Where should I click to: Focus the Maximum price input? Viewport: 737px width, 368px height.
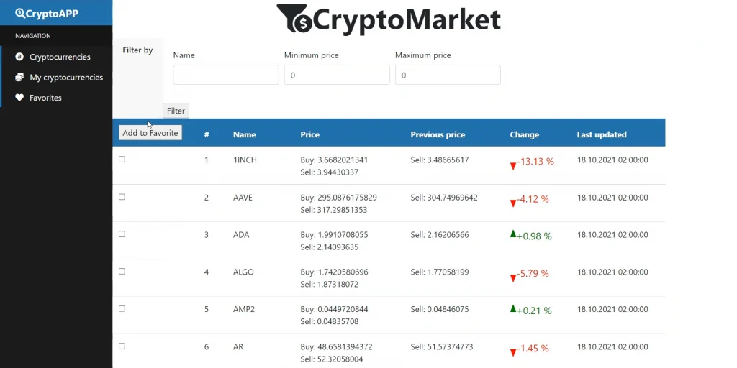point(448,75)
